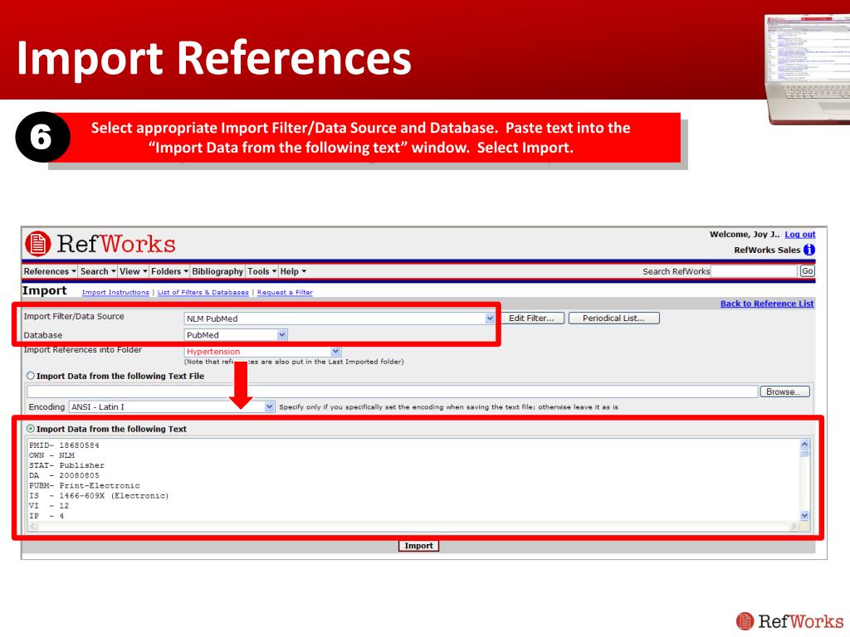Click the 'IS - 1466-609X (Electronic)' line
850x637 pixels.
[x=99, y=496]
